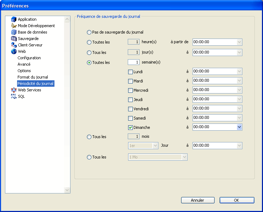Click the Application icon in sidebar
This screenshot has width=263, height=212.
(14, 19)
